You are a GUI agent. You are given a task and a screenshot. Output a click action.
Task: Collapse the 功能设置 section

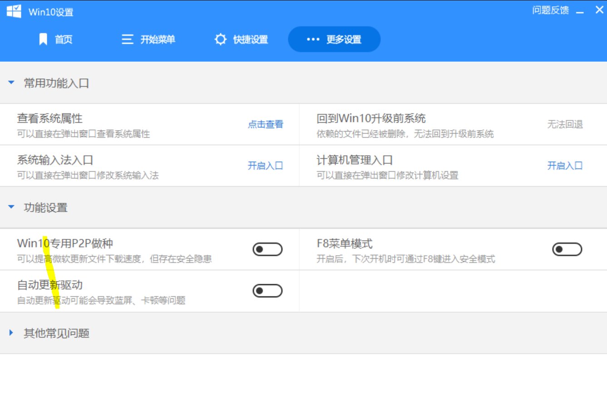[11, 207]
